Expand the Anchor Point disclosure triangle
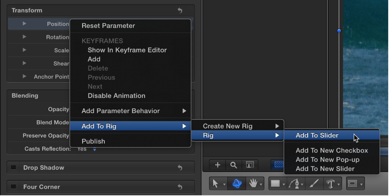This screenshot has height=196, width=389. tap(24, 76)
